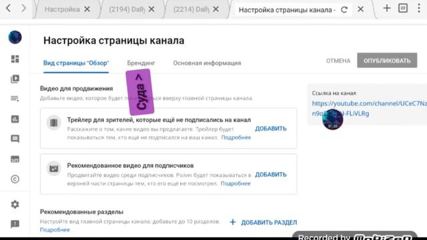This screenshot has height=240, width=427.
Task: Open the Analytics icon in the sidebar
Action: [15, 119]
